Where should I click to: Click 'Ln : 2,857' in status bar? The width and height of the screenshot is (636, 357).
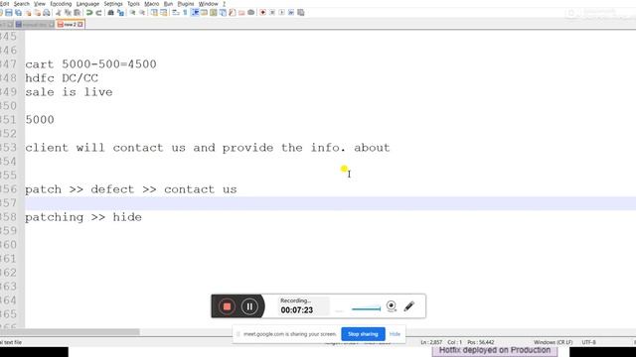(x=431, y=342)
